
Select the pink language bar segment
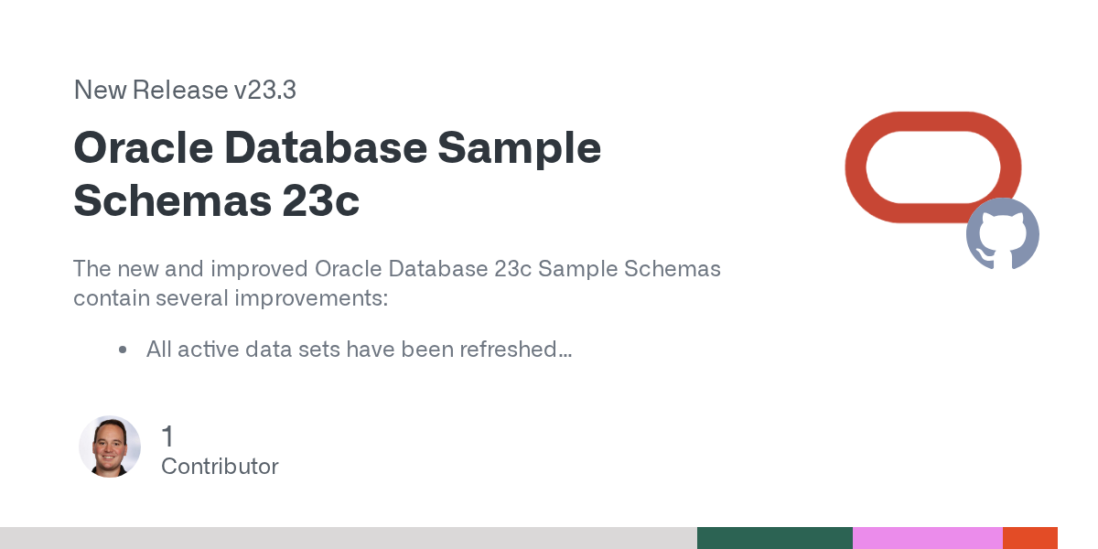point(927,538)
